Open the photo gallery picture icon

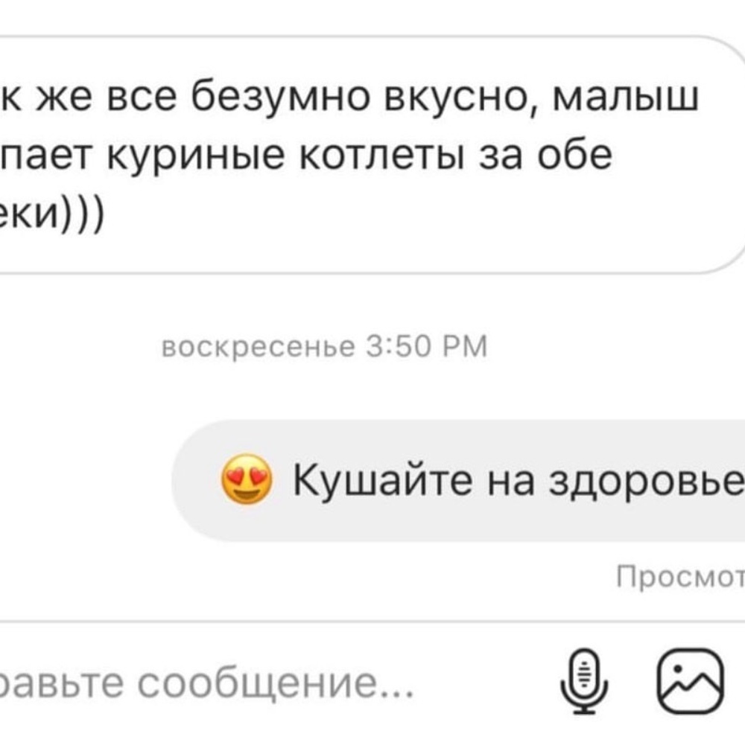coord(691,680)
